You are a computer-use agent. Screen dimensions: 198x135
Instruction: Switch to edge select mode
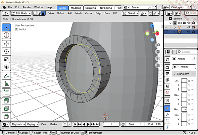(x=39, y=13)
